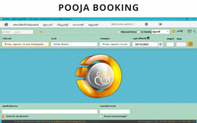Enable the Manual Entry checkbox
The width and height of the screenshot is (197, 123).
(118, 32)
